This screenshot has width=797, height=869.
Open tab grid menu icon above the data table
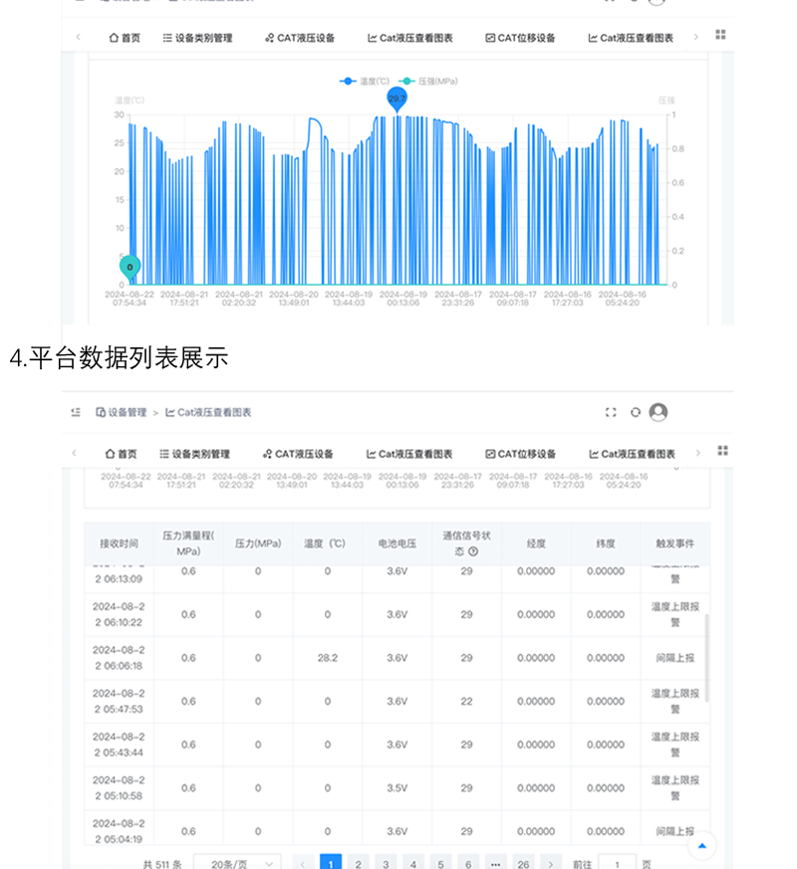click(x=722, y=452)
